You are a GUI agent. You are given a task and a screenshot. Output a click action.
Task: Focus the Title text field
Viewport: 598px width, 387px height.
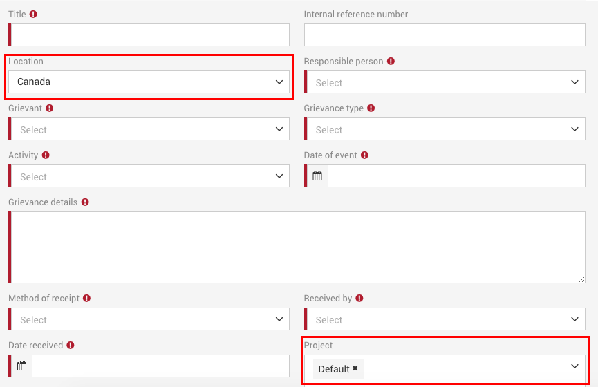point(150,35)
